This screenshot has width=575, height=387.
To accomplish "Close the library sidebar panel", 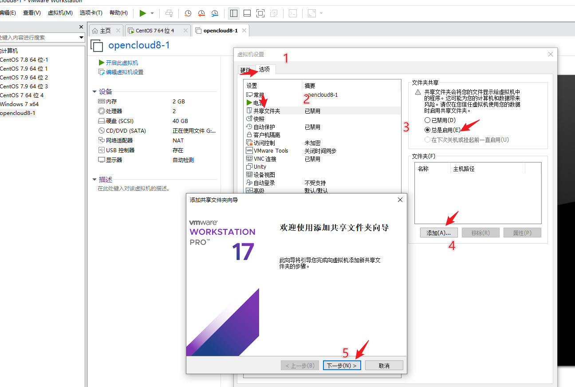I will coord(81,27).
